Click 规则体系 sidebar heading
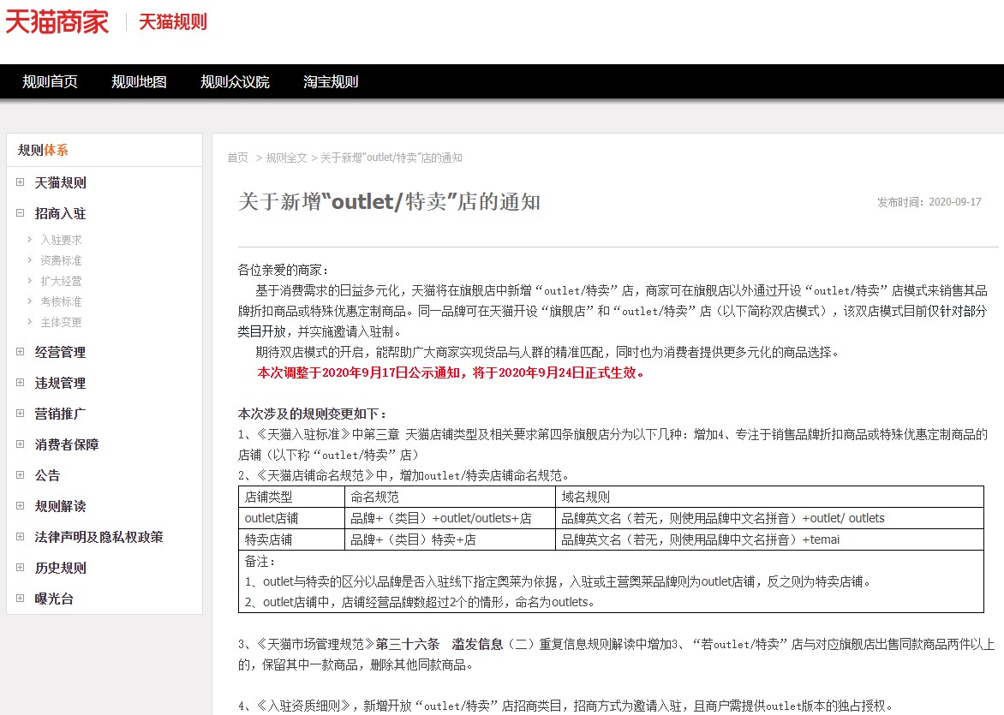 coord(43,151)
